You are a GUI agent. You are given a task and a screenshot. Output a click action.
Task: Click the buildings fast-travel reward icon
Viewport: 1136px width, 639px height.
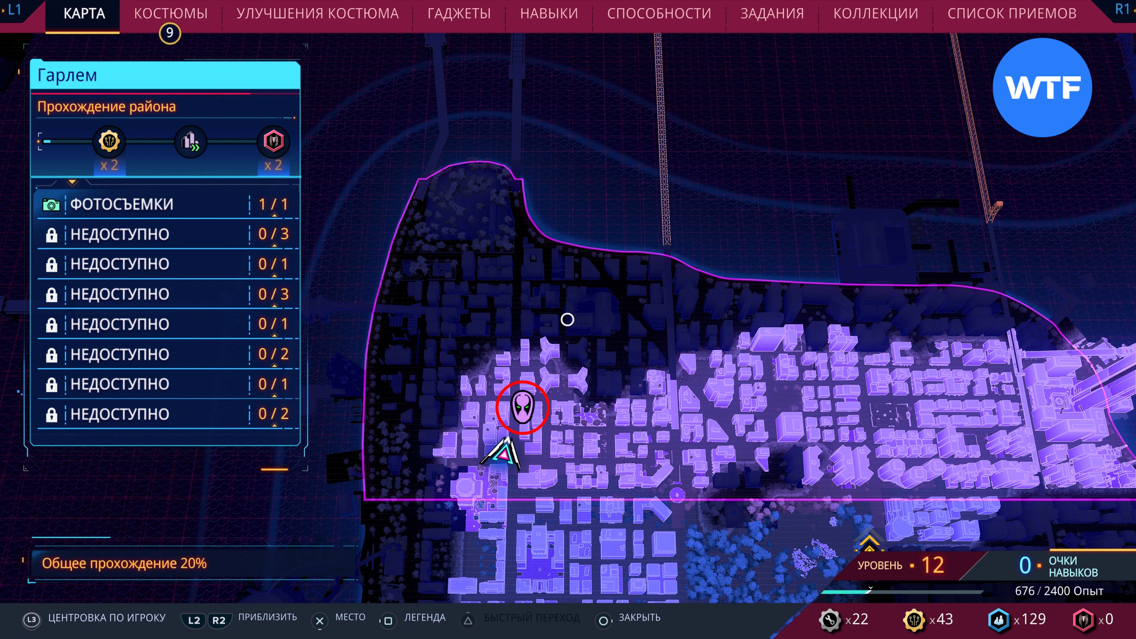[x=191, y=142]
